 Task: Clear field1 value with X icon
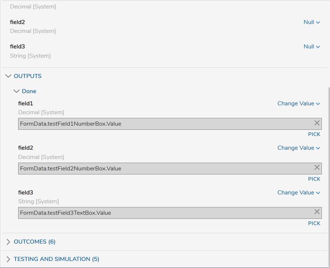[x=317, y=123]
